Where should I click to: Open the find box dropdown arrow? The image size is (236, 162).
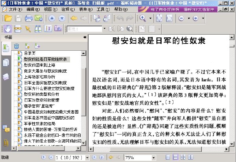point(105,28)
